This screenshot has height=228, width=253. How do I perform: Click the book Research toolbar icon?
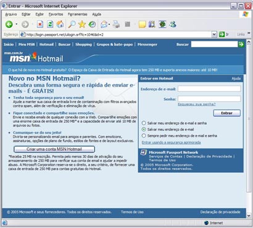[152, 24]
